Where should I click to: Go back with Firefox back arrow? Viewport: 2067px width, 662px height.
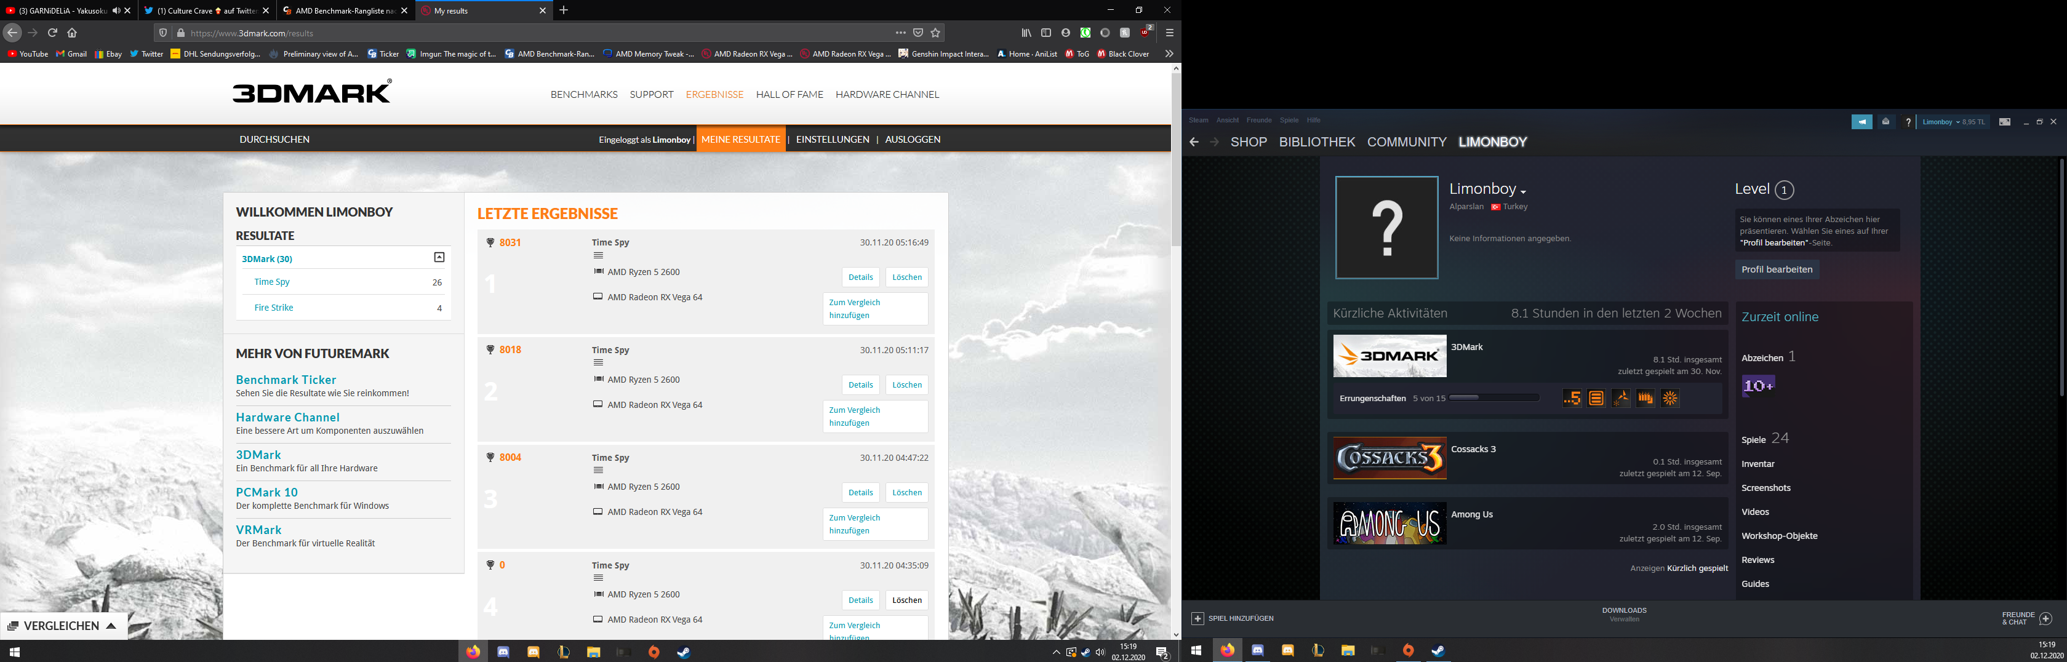[x=12, y=33]
